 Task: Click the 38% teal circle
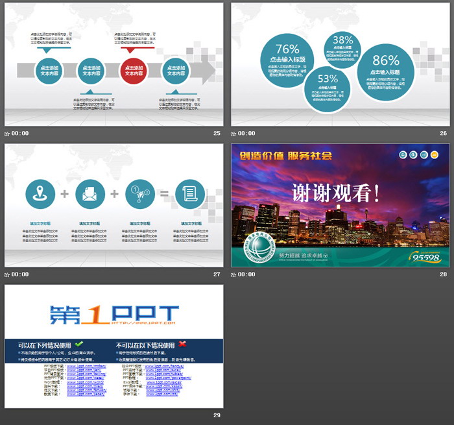click(342, 47)
